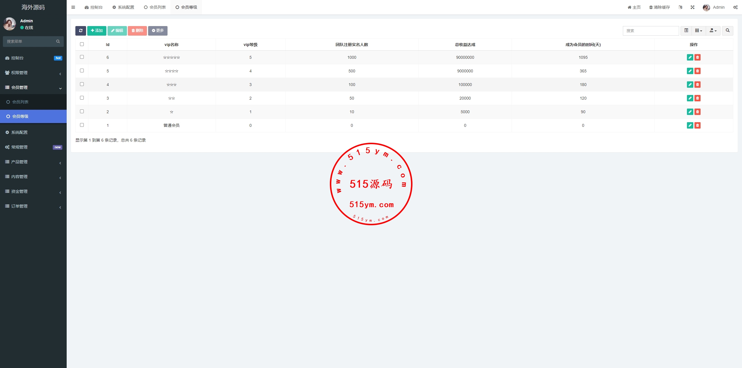Check the checkbox for row Id 5
This screenshot has width=742, height=368.
click(82, 71)
